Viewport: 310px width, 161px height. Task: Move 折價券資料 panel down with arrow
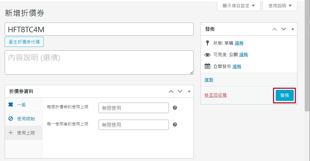click(180, 92)
